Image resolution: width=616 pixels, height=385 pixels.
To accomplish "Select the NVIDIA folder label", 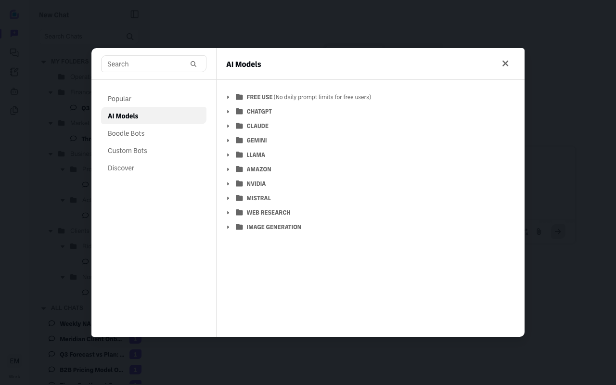I will point(256,184).
